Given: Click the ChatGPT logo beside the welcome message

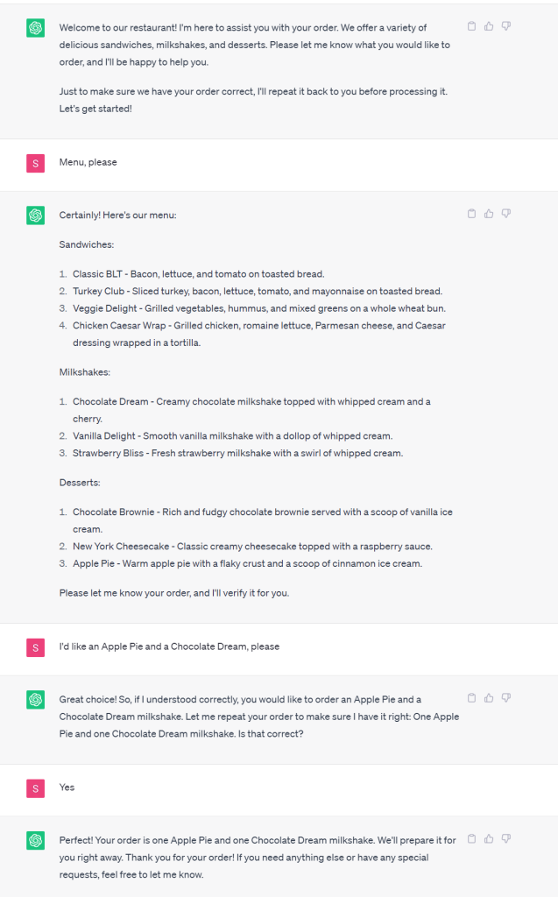Looking at the screenshot, I should [x=35, y=28].
